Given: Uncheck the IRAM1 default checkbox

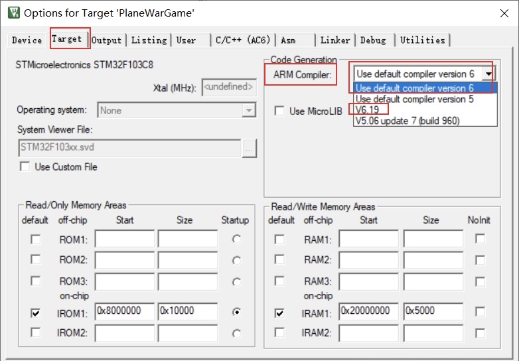Looking at the screenshot, I should coord(279,313).
